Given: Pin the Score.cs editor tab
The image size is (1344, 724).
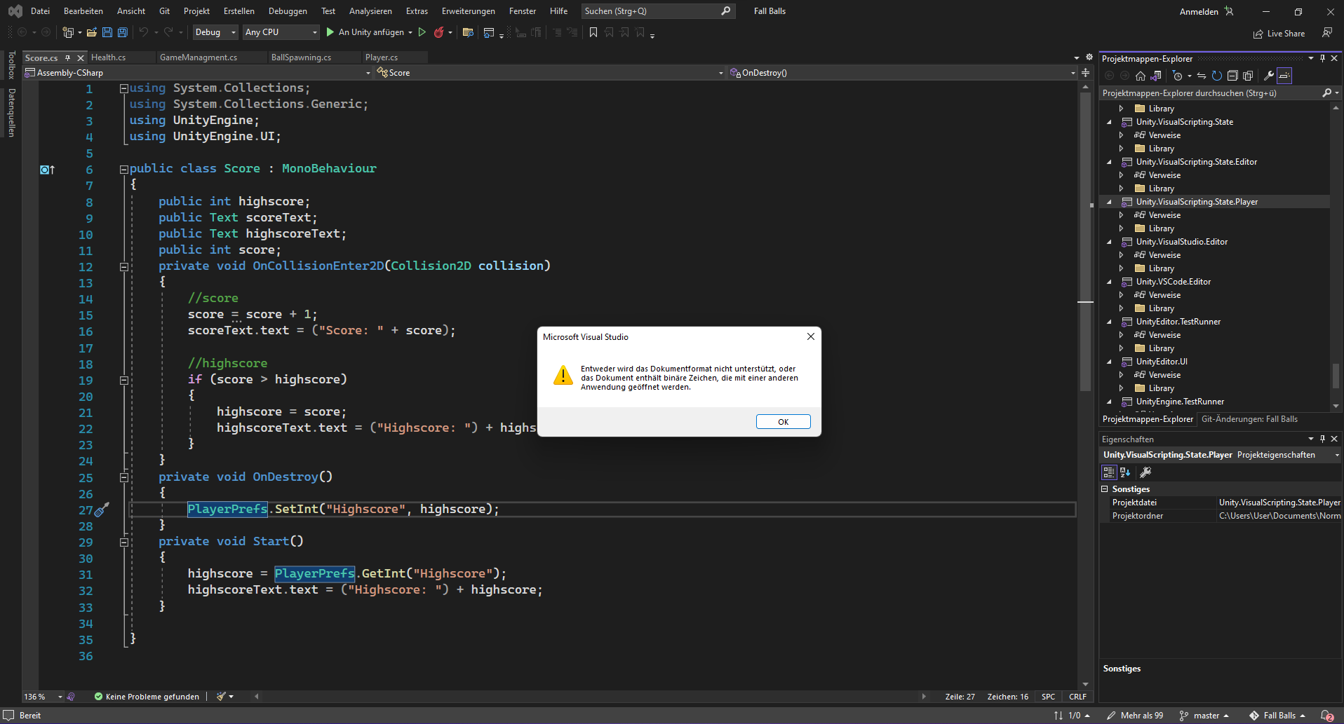Looking at the screenshot, I should [x=69, y=57].
